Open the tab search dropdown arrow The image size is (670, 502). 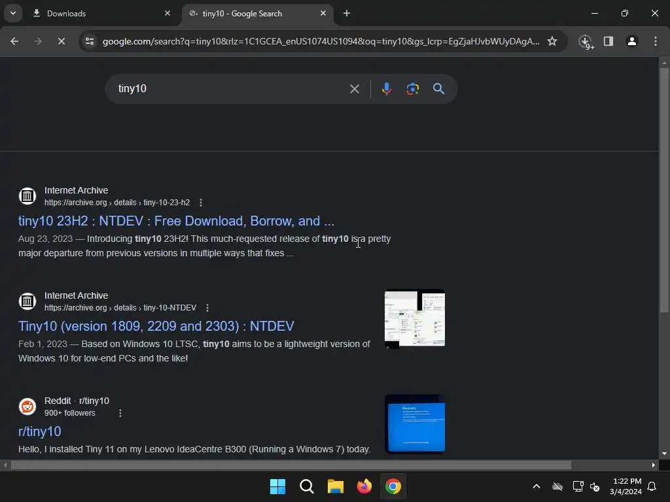click(13, 13)
